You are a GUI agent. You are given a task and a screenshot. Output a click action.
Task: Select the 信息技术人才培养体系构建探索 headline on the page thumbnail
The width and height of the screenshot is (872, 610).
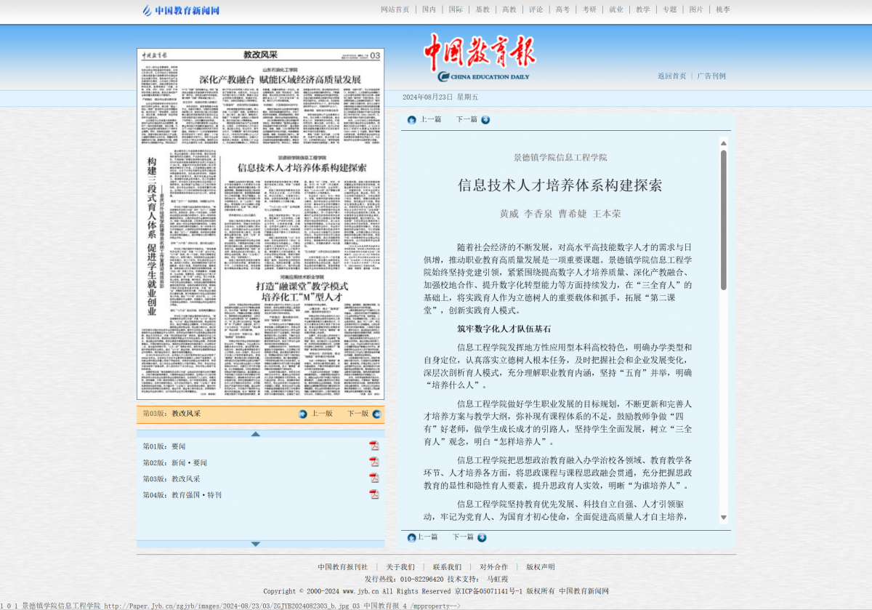click(302, 167)
